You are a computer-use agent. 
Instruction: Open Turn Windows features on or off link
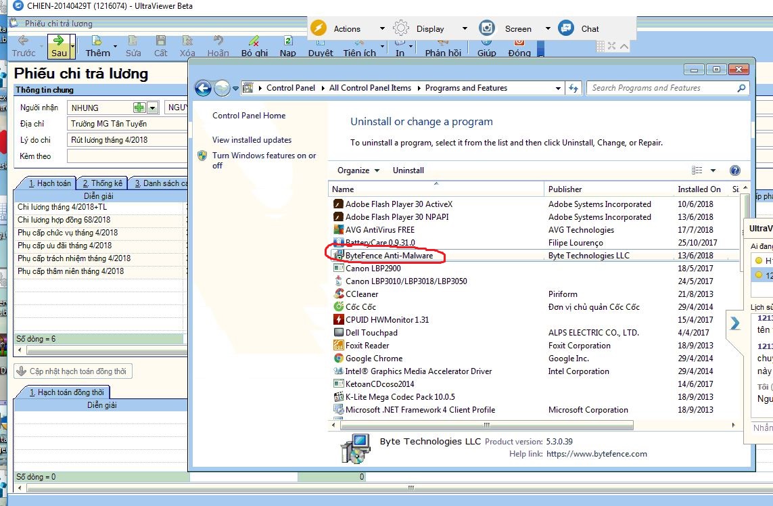[264, 160]
